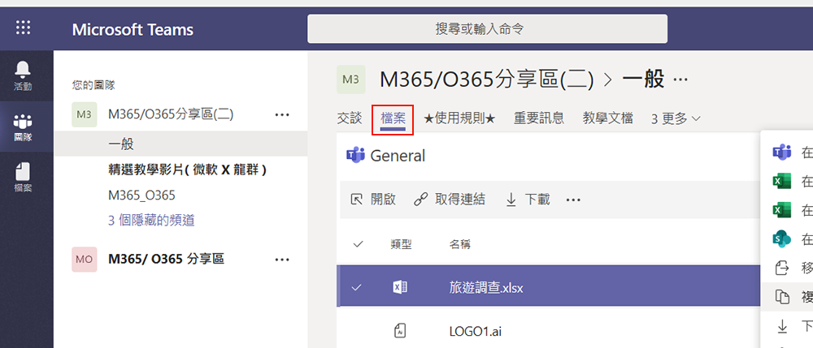This screenshot has height=348, width=813.
Task: Sort by the 類型 column header
Action: pos(401,244)
